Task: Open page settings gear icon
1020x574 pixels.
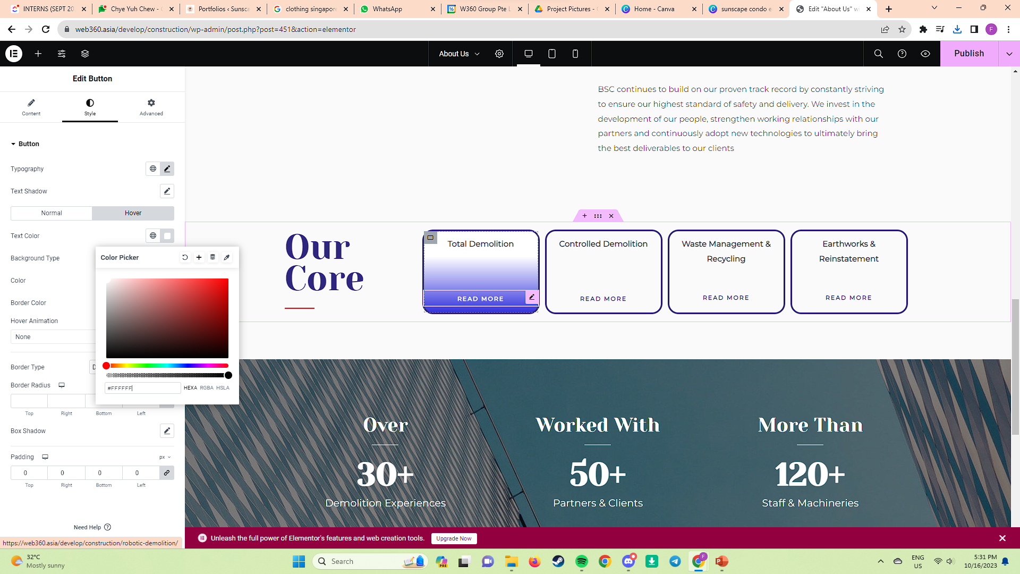Action: click(499, 54)
